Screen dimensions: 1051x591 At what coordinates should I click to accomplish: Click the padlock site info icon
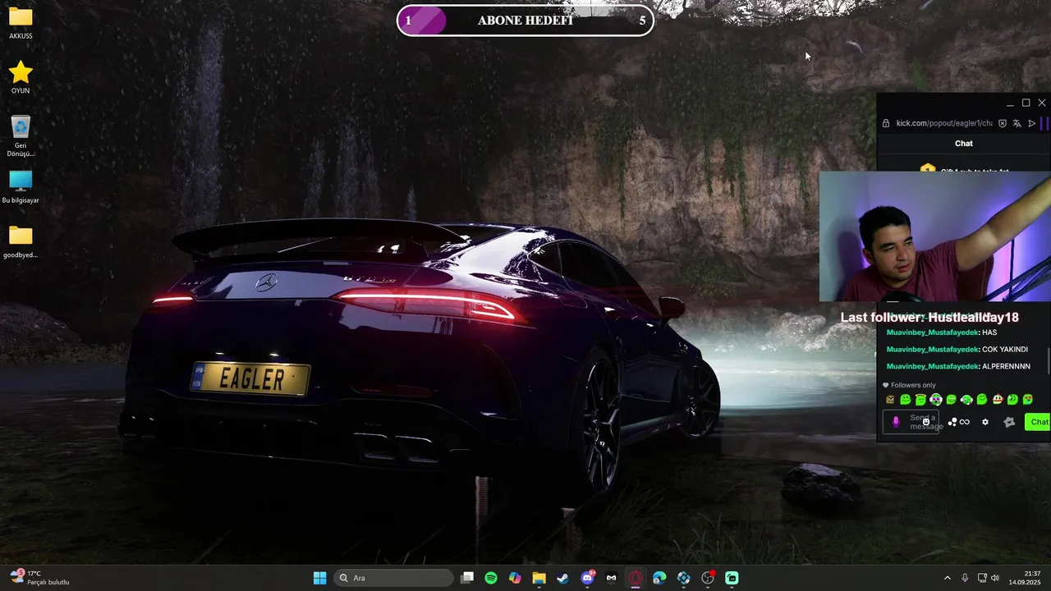click(886, 123)
